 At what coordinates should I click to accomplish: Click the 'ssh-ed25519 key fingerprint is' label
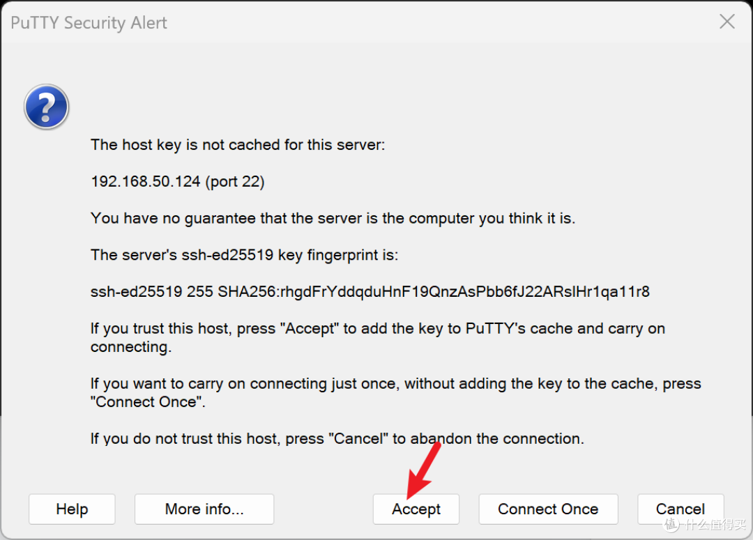[x=245, y=255]
